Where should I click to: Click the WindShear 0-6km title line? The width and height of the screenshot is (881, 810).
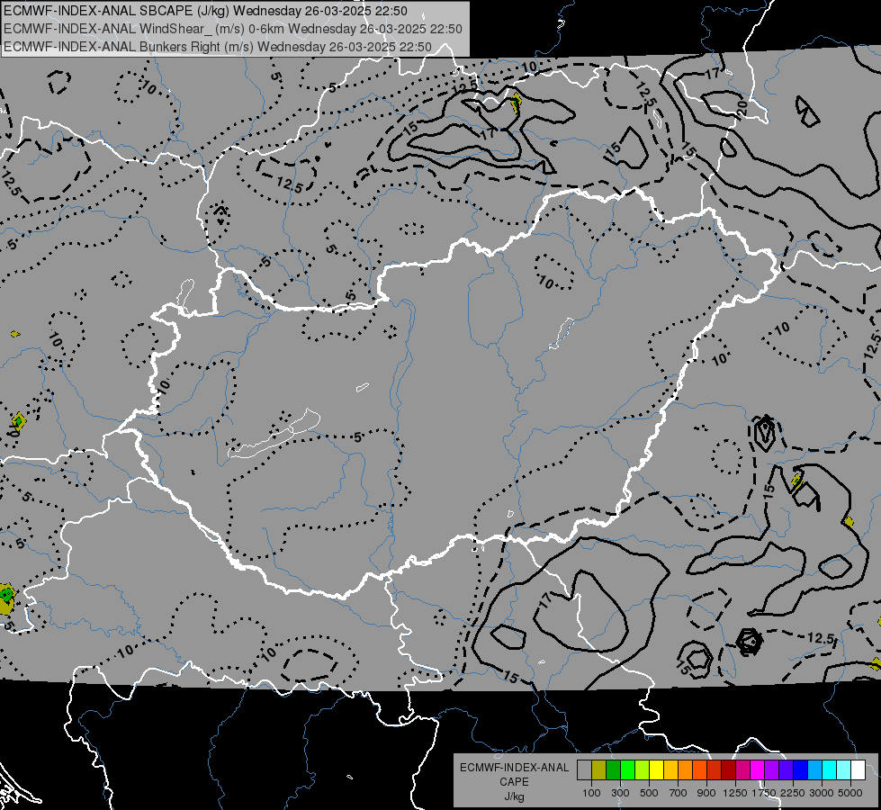tap(232, 29)
